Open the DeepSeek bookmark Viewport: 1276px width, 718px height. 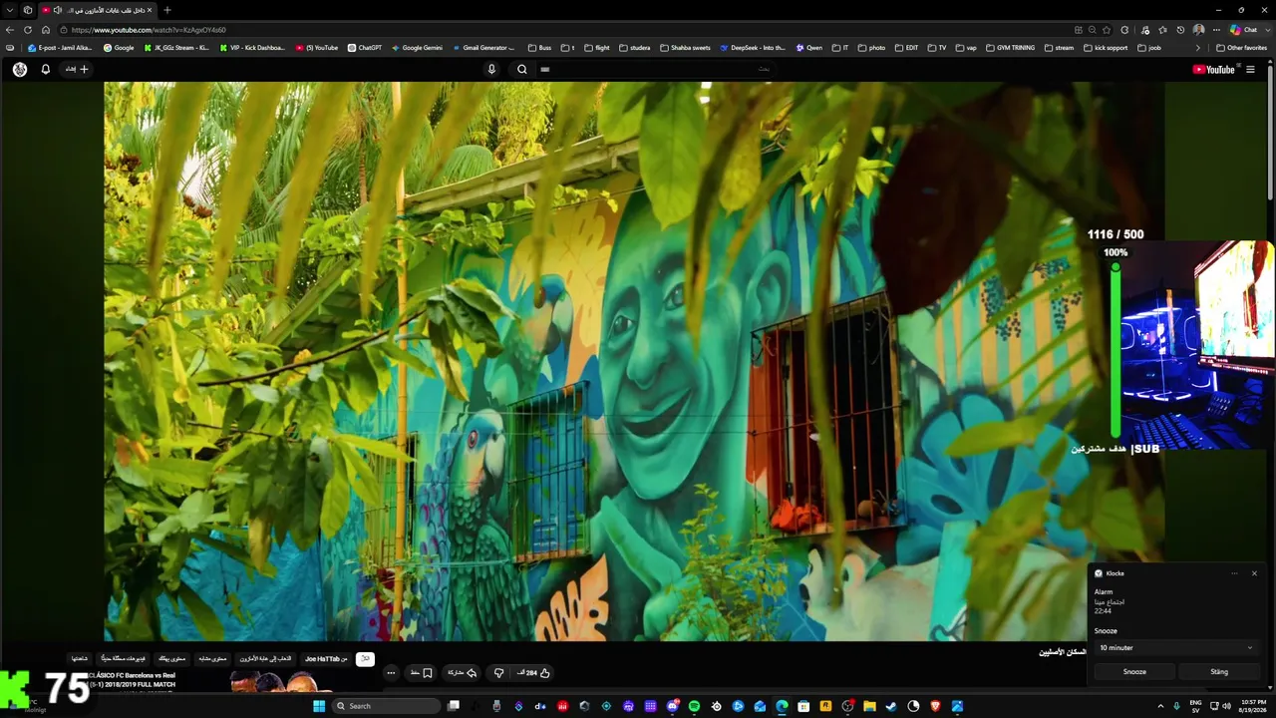(x=753, y=48)
